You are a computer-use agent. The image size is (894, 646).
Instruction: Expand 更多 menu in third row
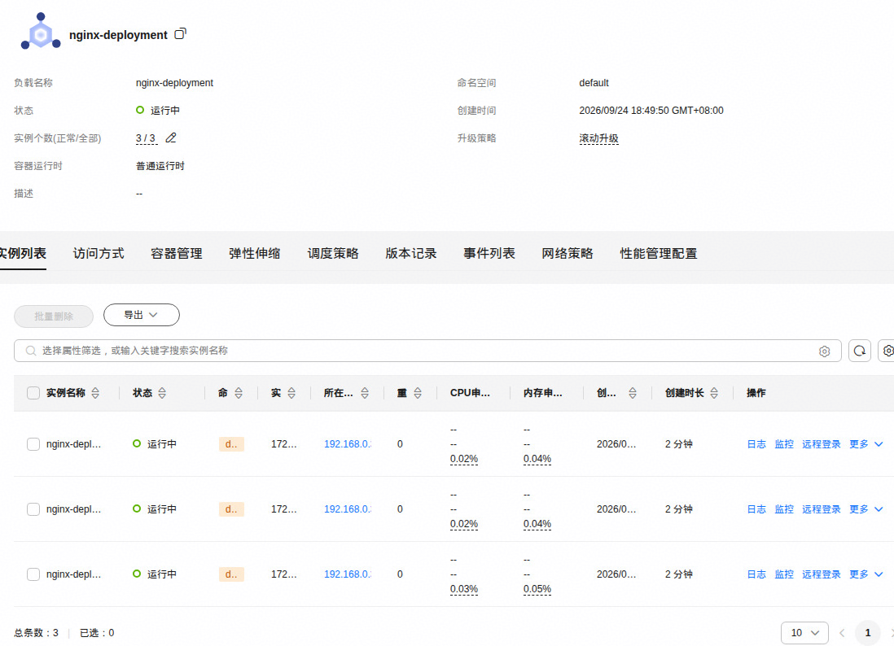click(x=866, y=574)
